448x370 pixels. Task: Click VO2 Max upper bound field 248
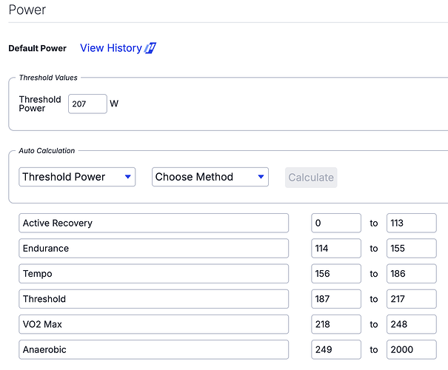click(412, 324)
